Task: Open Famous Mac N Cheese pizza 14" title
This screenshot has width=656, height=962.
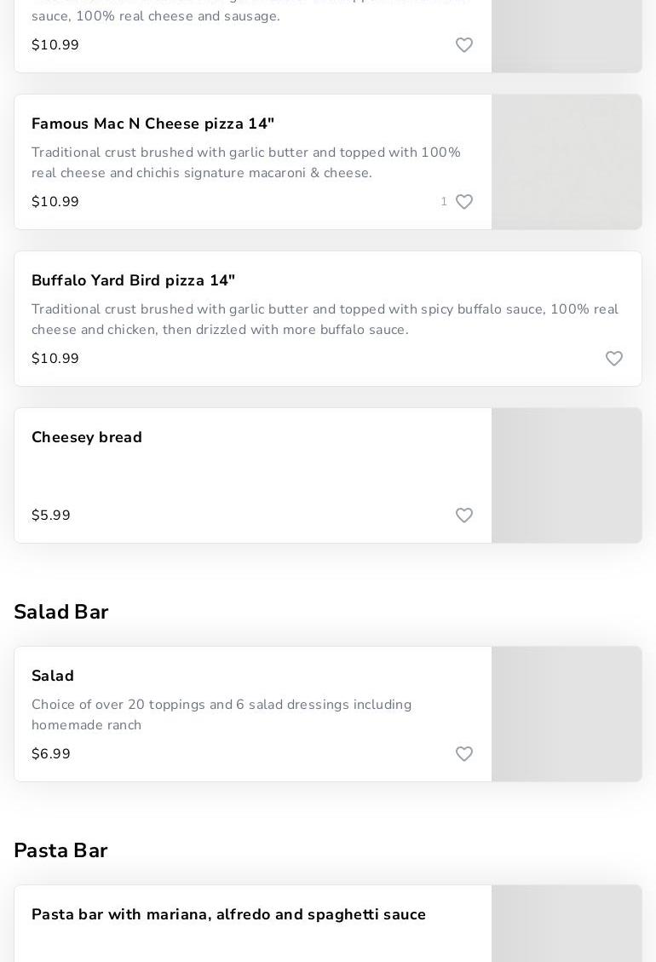Action: coord(153,124)
